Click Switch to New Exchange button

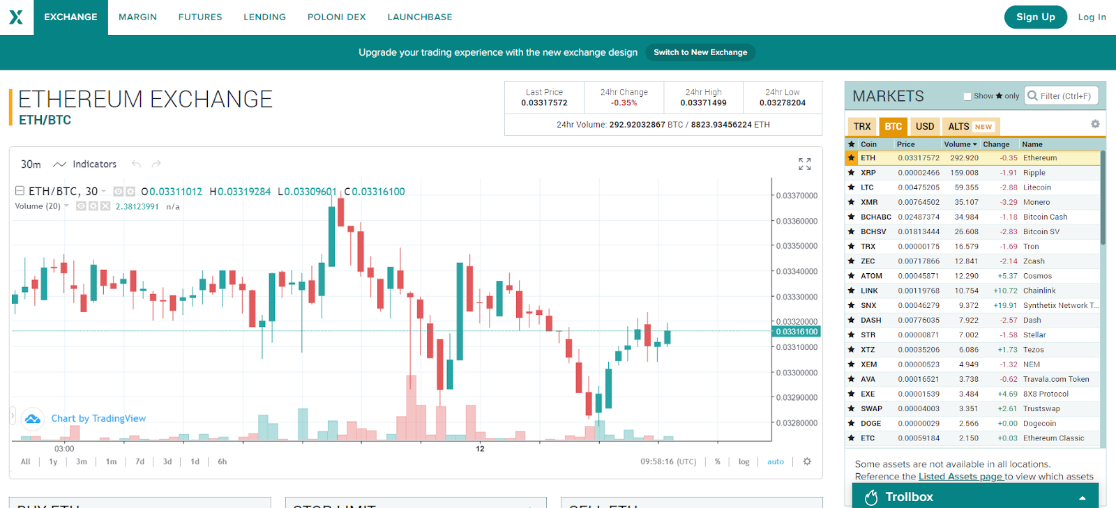tap(700, 52)
